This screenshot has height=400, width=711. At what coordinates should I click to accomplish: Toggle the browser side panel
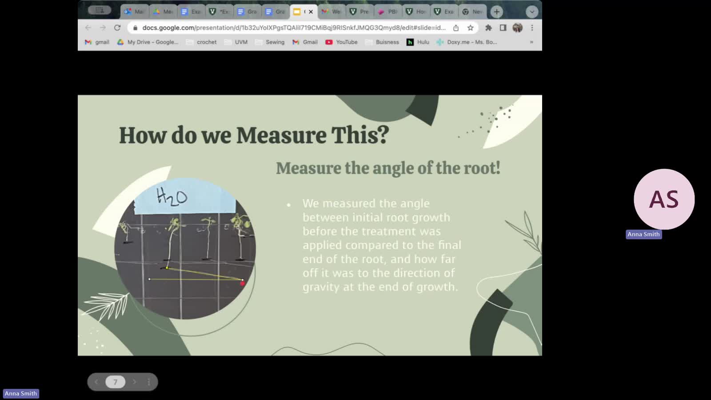click(x=503, y=28)
